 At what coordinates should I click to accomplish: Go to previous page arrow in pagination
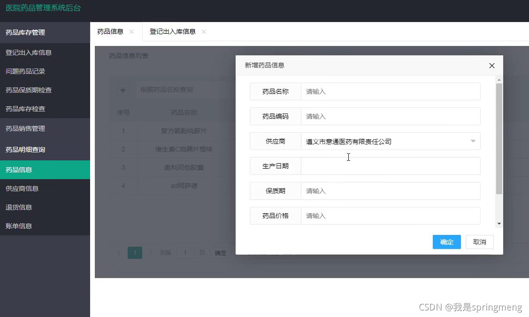(119, 253)
